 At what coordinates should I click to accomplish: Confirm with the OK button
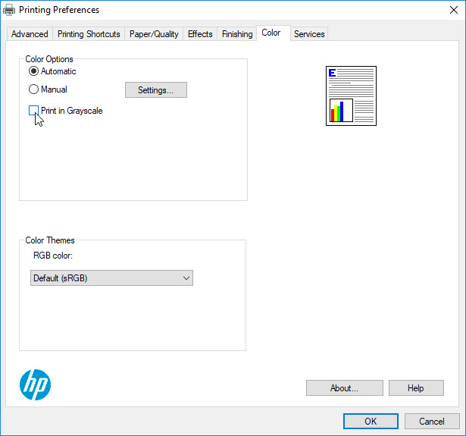[x=371, y=422]
